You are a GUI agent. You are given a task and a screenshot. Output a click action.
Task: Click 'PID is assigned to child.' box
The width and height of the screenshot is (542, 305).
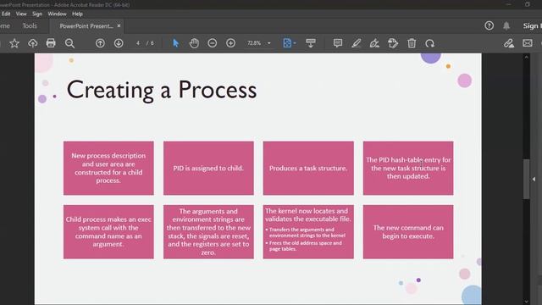coord(208,168)
